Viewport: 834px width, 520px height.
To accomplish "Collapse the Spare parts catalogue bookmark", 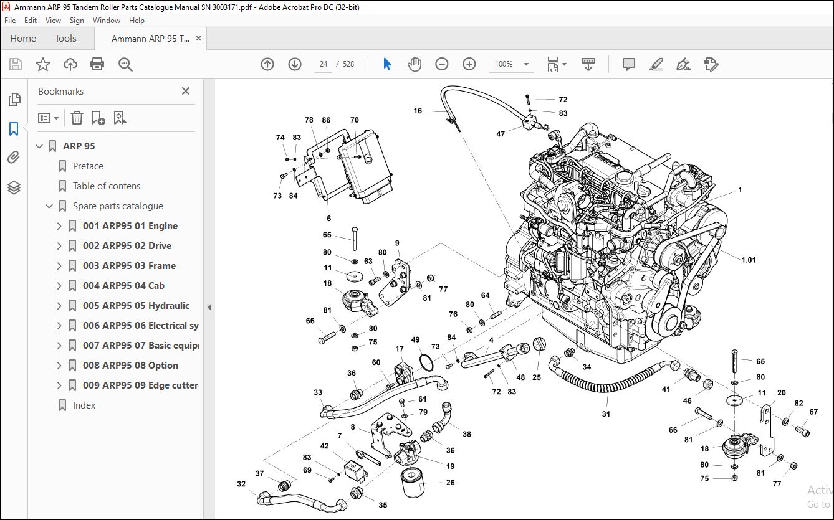I will tap(50, 206).
